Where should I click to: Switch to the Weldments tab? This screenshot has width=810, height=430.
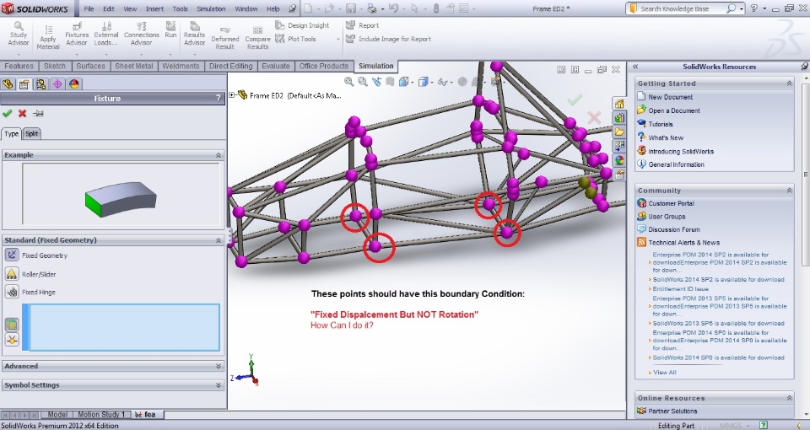click(x=181, y=66)
